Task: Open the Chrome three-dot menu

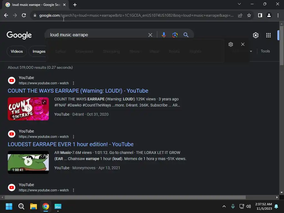Action: [278, 16]
